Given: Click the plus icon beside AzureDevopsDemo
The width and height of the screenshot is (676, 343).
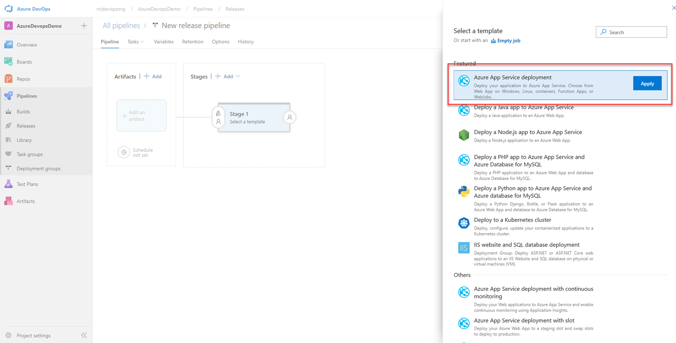Looking at the screenshot, I should coord(84,26).
